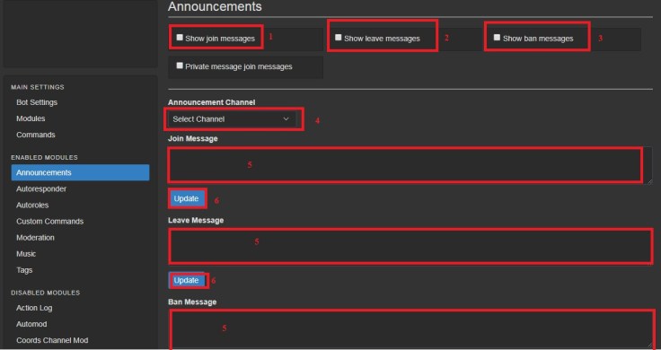
Task: Open Bot Settings in the sidebar
Action: [x=37, y=102]
